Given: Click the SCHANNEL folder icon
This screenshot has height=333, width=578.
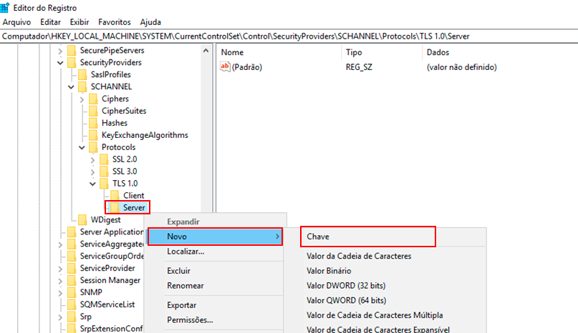Looking at the screenshot, I should tap(82, 86).
